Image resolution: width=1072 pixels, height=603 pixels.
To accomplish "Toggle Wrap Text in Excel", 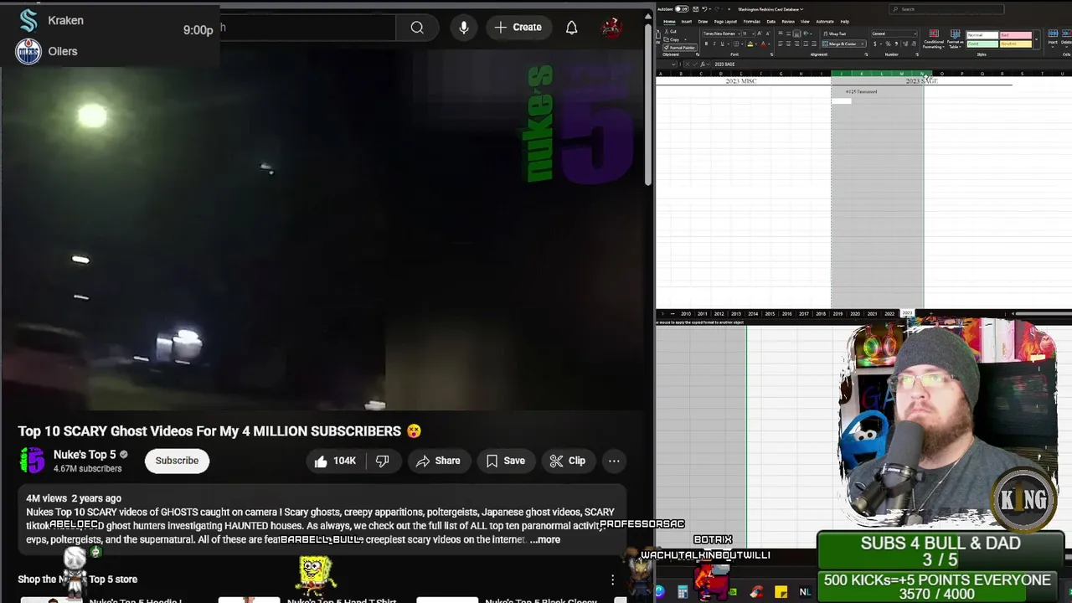I will pos(835,33).
